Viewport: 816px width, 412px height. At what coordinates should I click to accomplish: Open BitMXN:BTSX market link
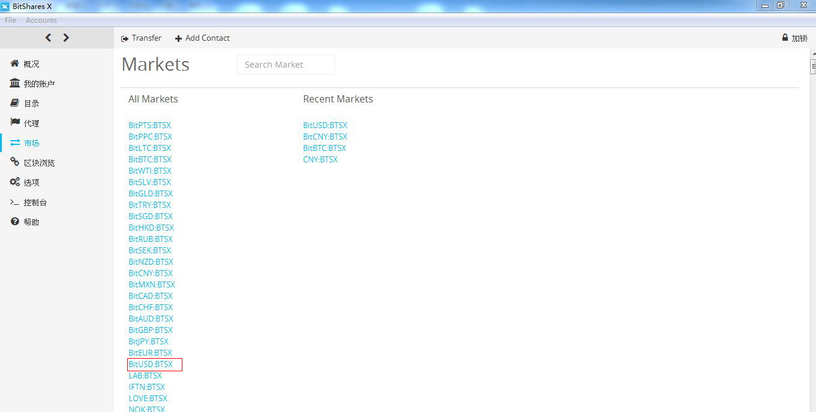[x=152, y=284]
